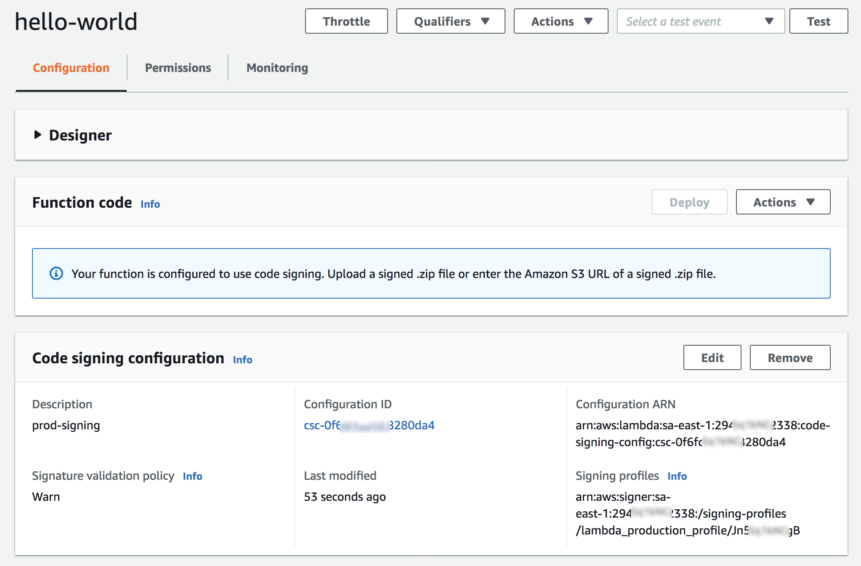Viewport: 861px width, 566px height.
Task: Open the top Actions dropdown menu
Action: 561,21
